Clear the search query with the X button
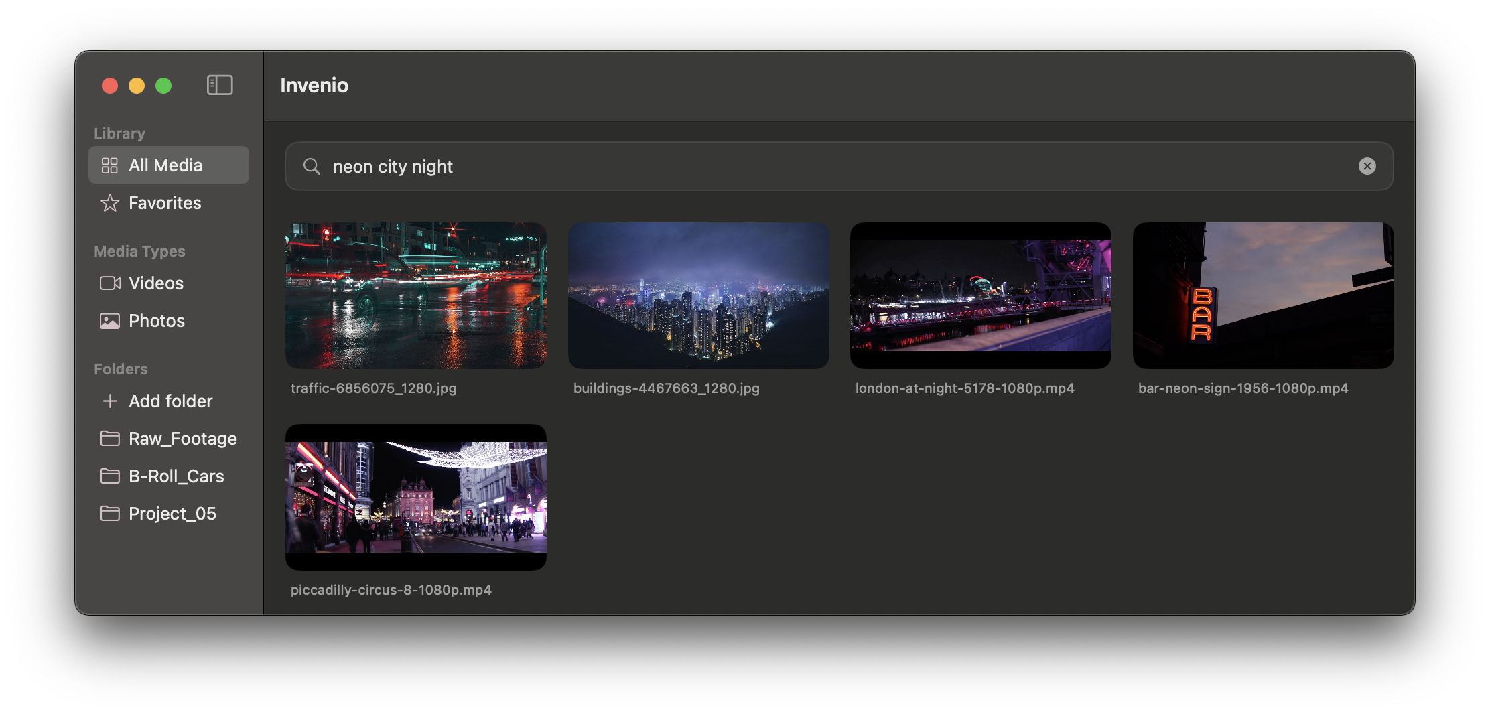Viewport: 1490px width, 714px height. [1367, 166]
